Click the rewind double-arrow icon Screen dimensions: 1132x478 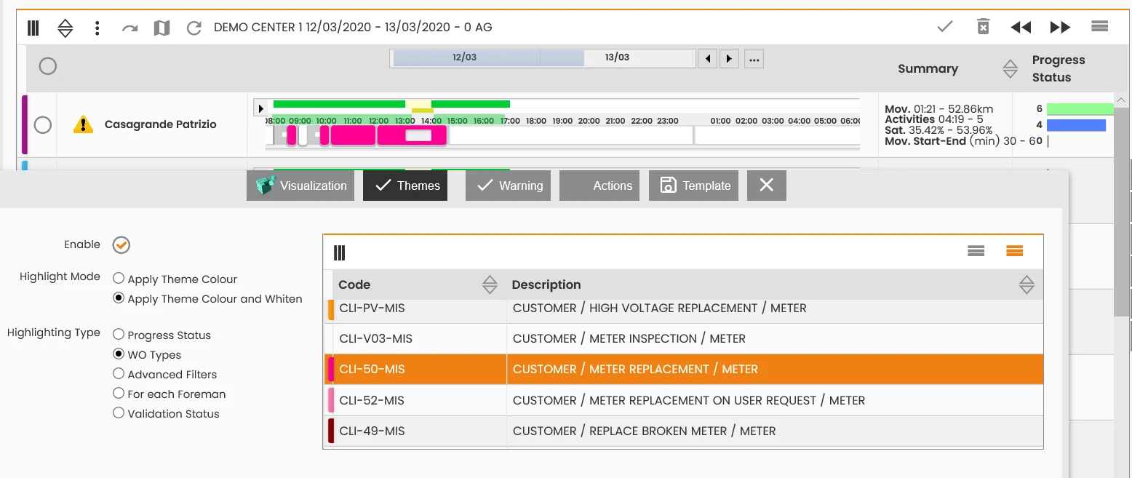coord(1021,27)
